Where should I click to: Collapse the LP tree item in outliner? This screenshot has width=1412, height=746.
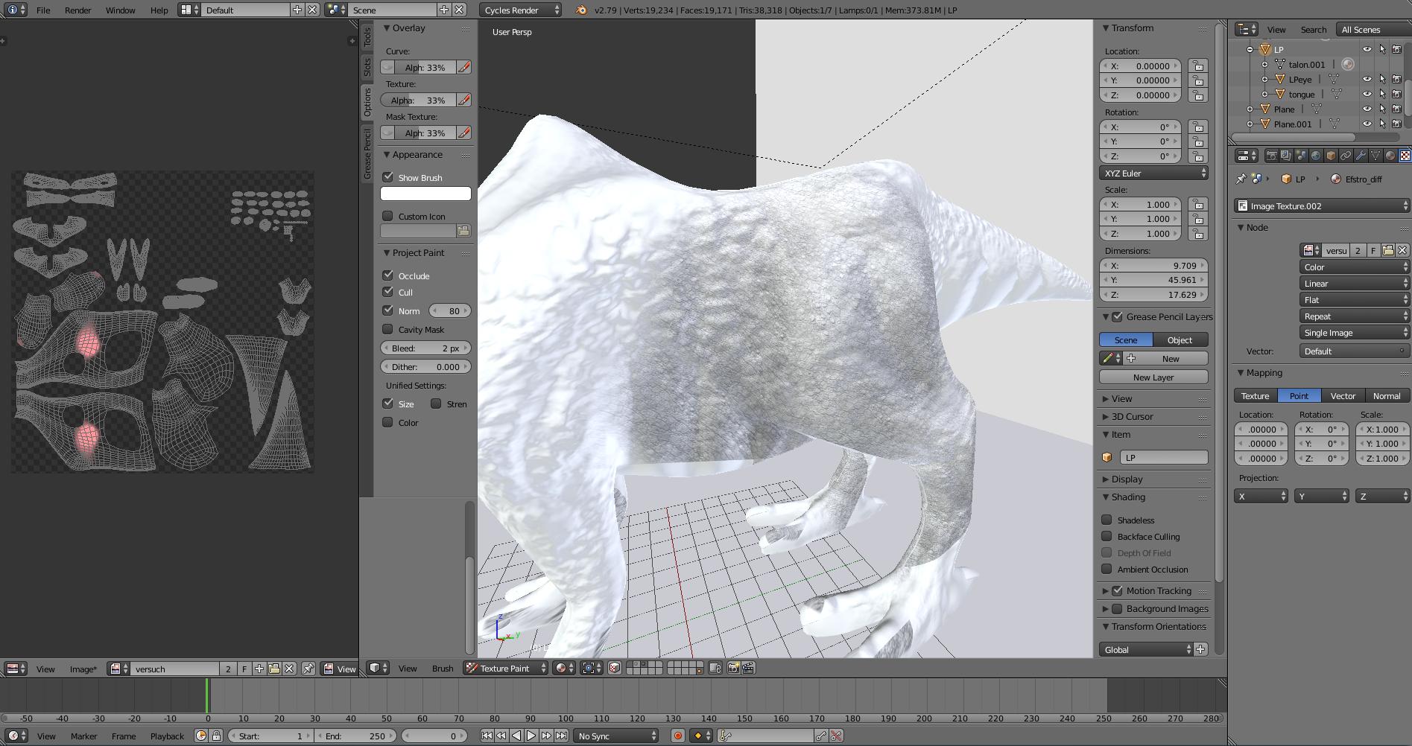(1250, 50)
